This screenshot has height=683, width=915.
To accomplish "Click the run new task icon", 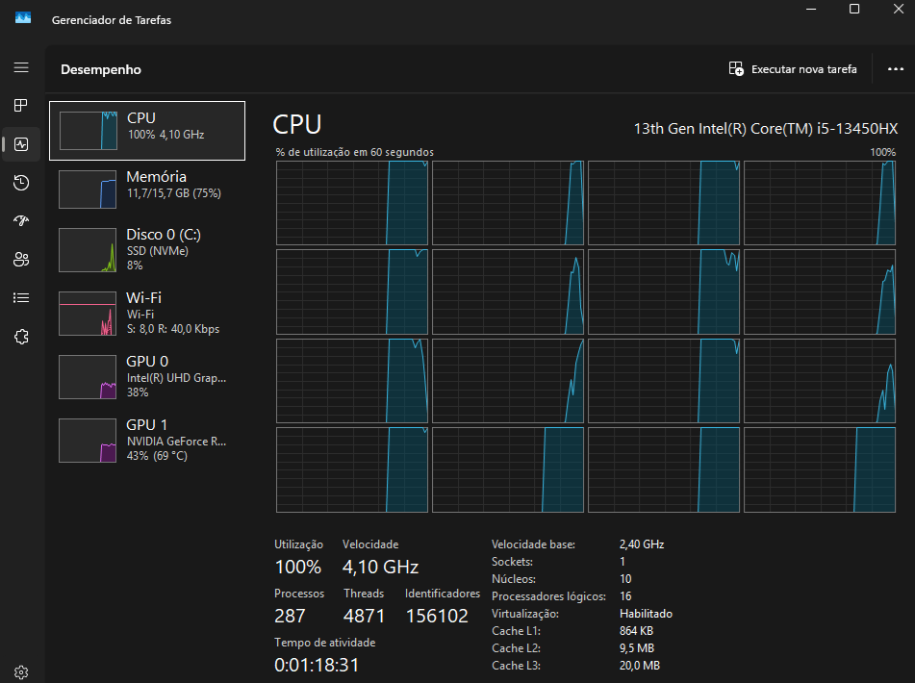I will [x=736, y=69].
